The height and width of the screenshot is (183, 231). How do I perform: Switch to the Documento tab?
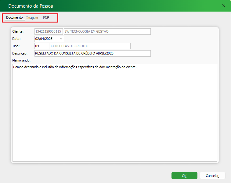[x=14, y=18]
